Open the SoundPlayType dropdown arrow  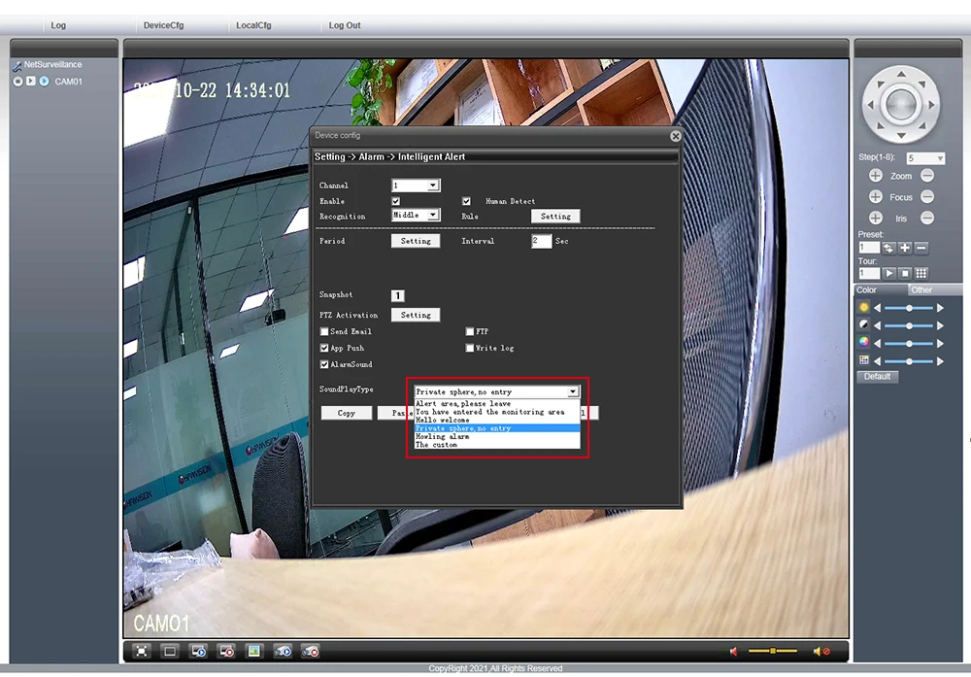pyautogui.click(x=573, y=392)
